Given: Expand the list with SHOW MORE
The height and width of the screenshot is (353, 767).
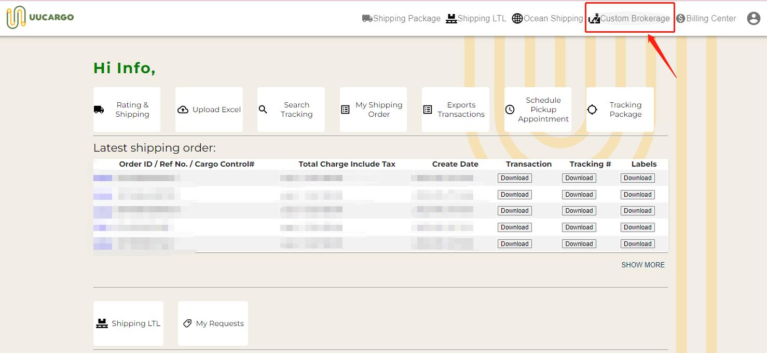Looking at the screenshot, I should tap(642, 265).
